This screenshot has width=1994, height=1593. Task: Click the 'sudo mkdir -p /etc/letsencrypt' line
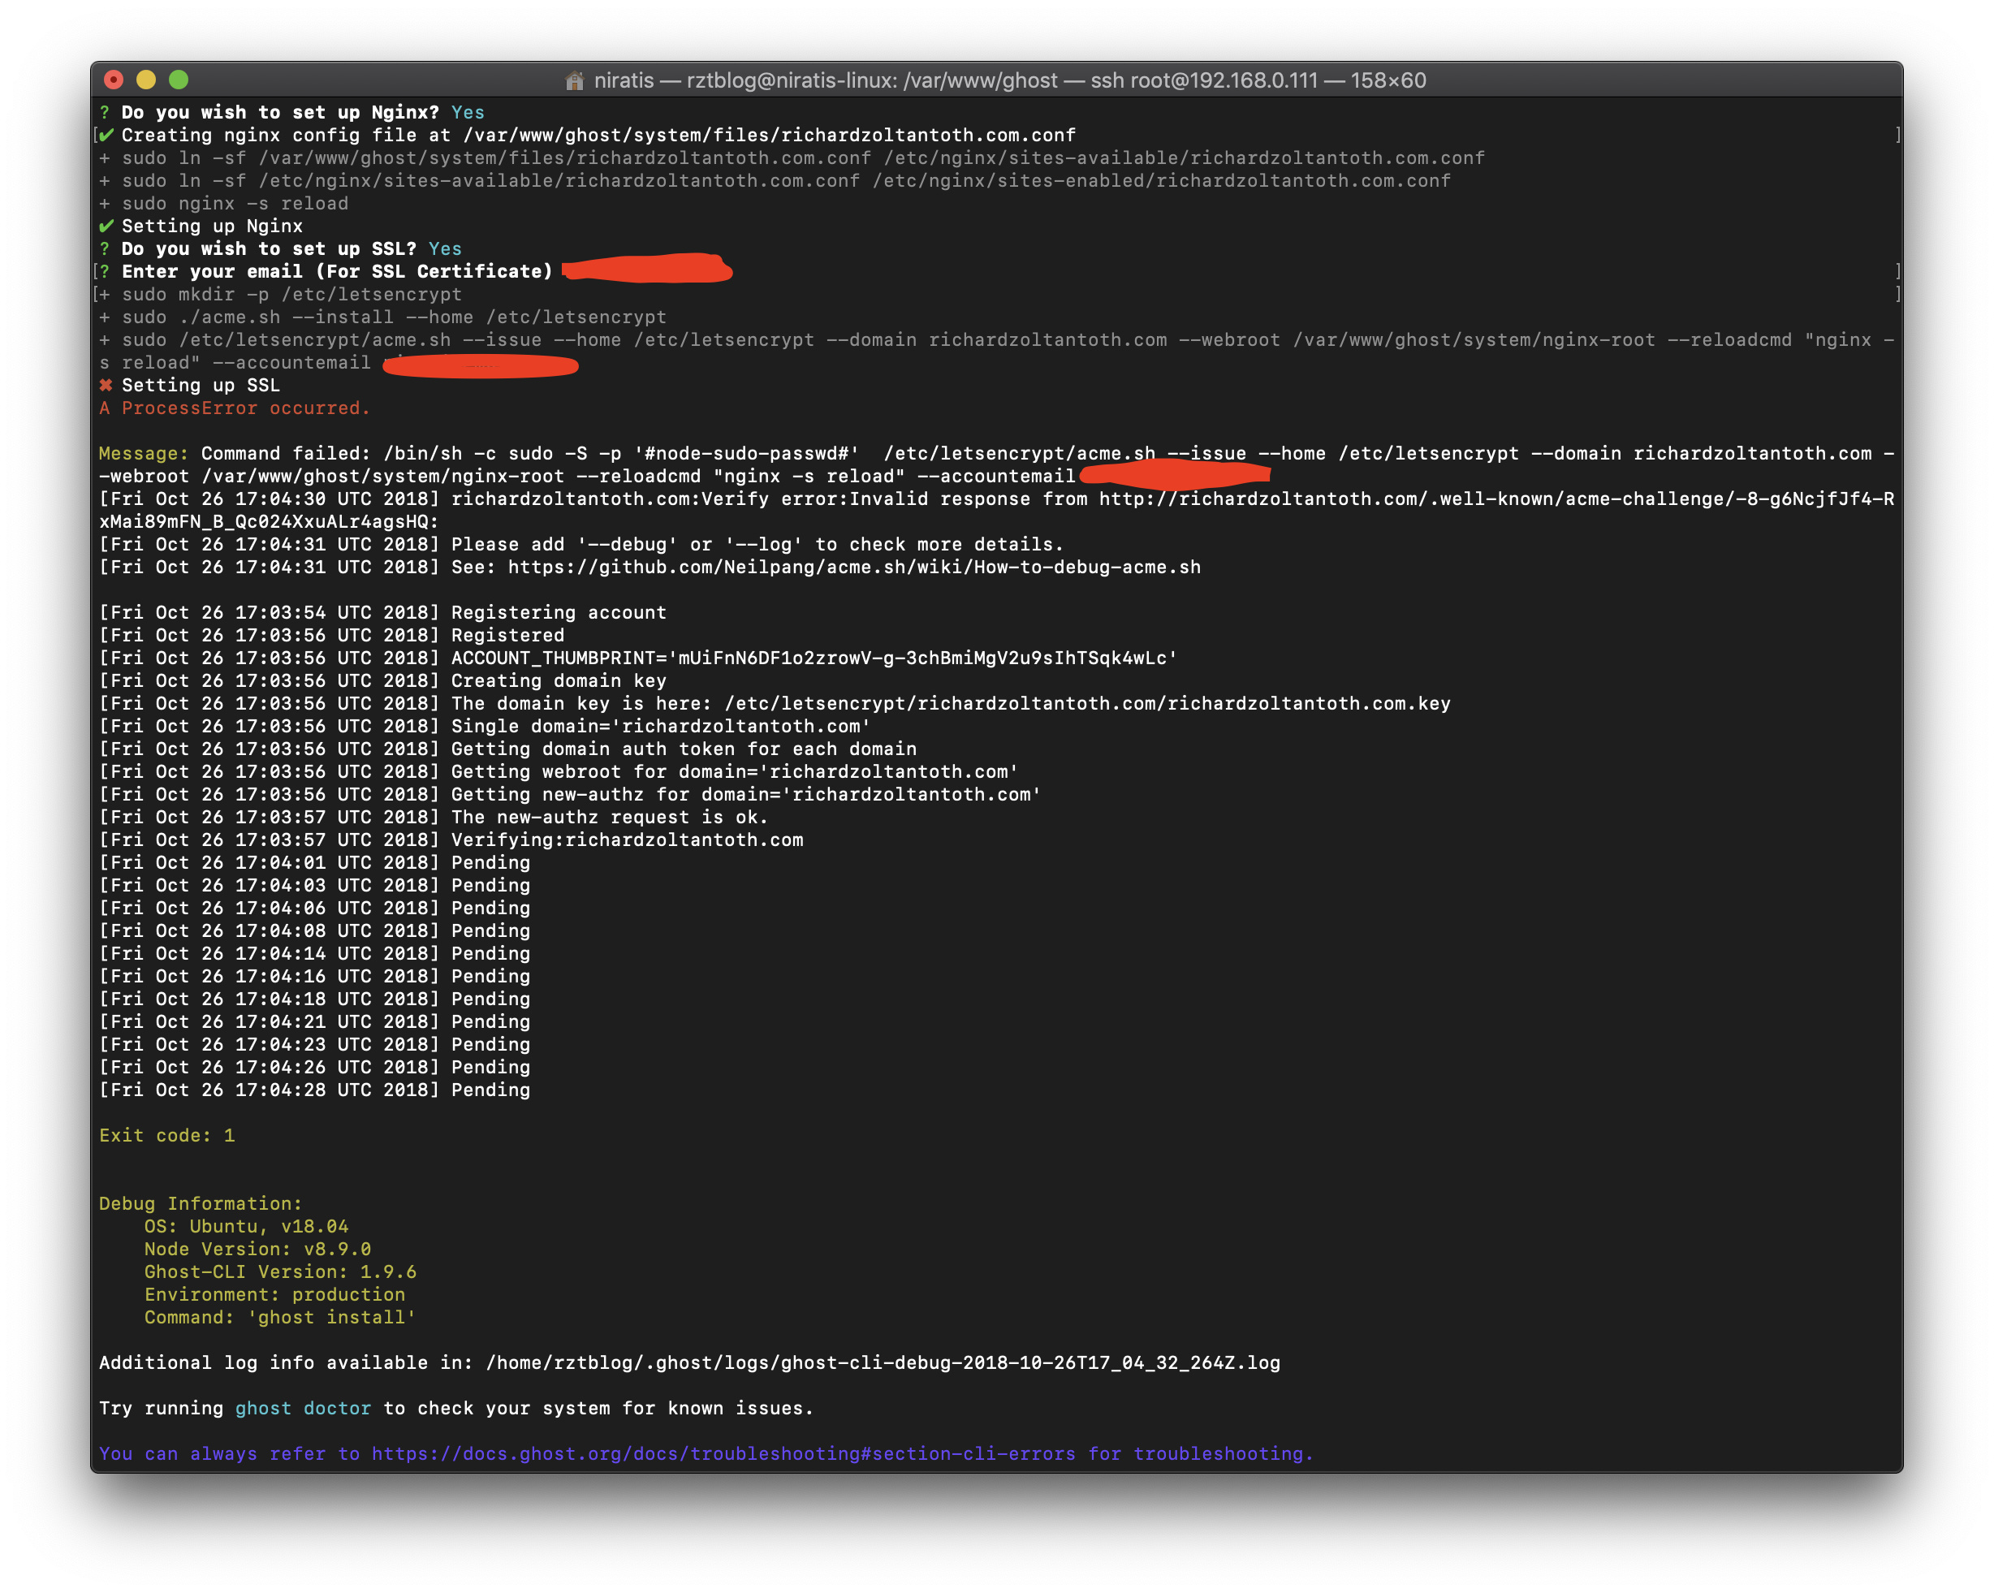(280, 294)
